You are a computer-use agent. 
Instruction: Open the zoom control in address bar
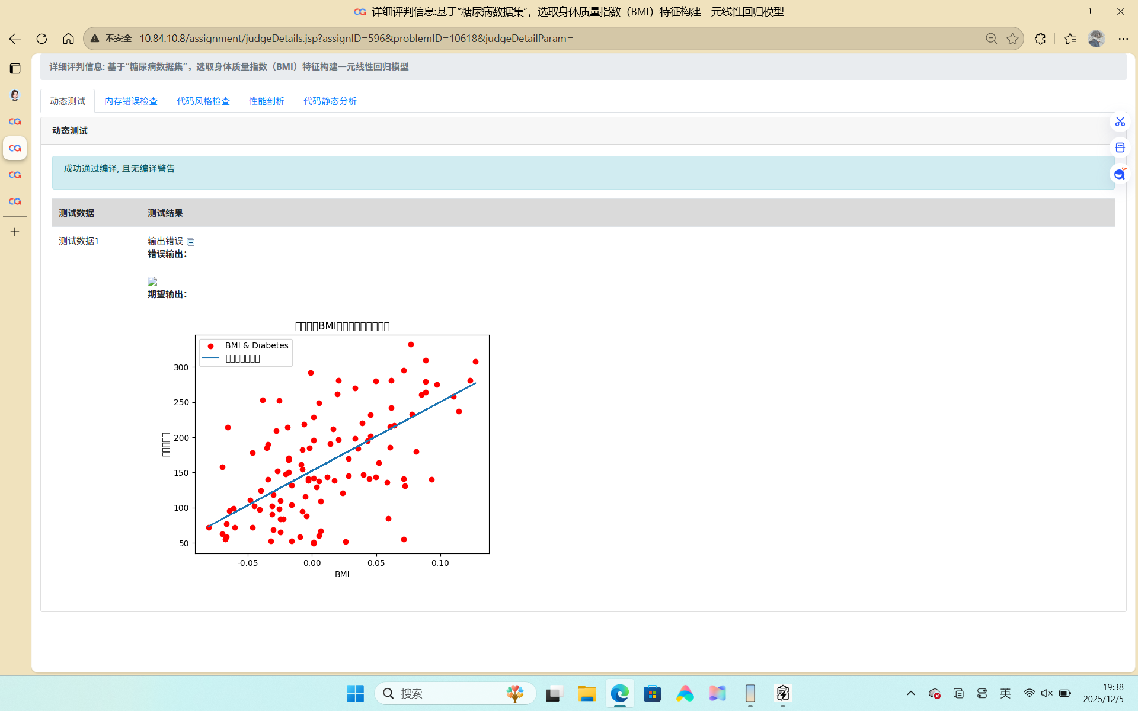point(991,39)
